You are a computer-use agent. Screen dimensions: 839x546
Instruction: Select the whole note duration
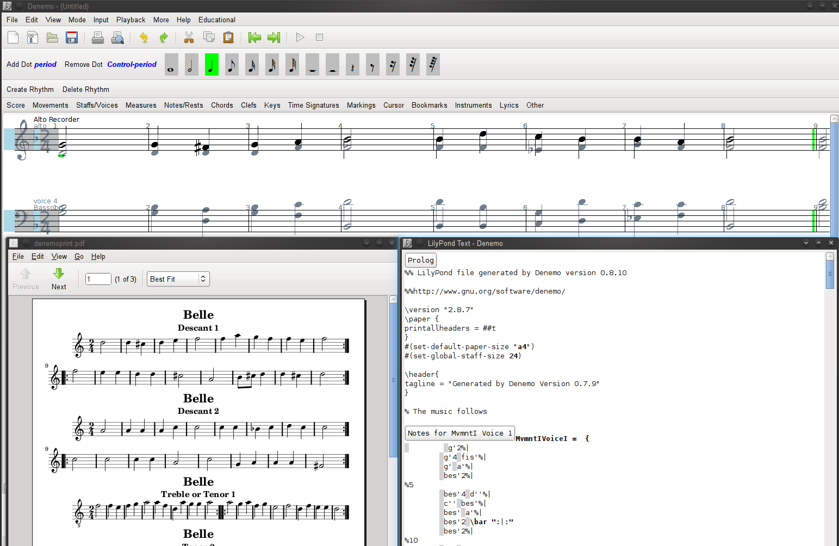pos(171,65)
